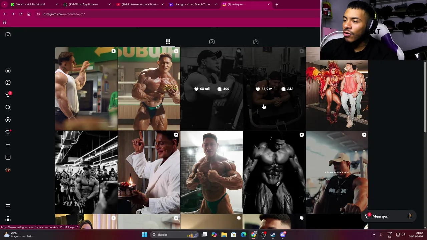Open the Windows Start menu
The width and height of the screenshot is (427, 240).
144,235
